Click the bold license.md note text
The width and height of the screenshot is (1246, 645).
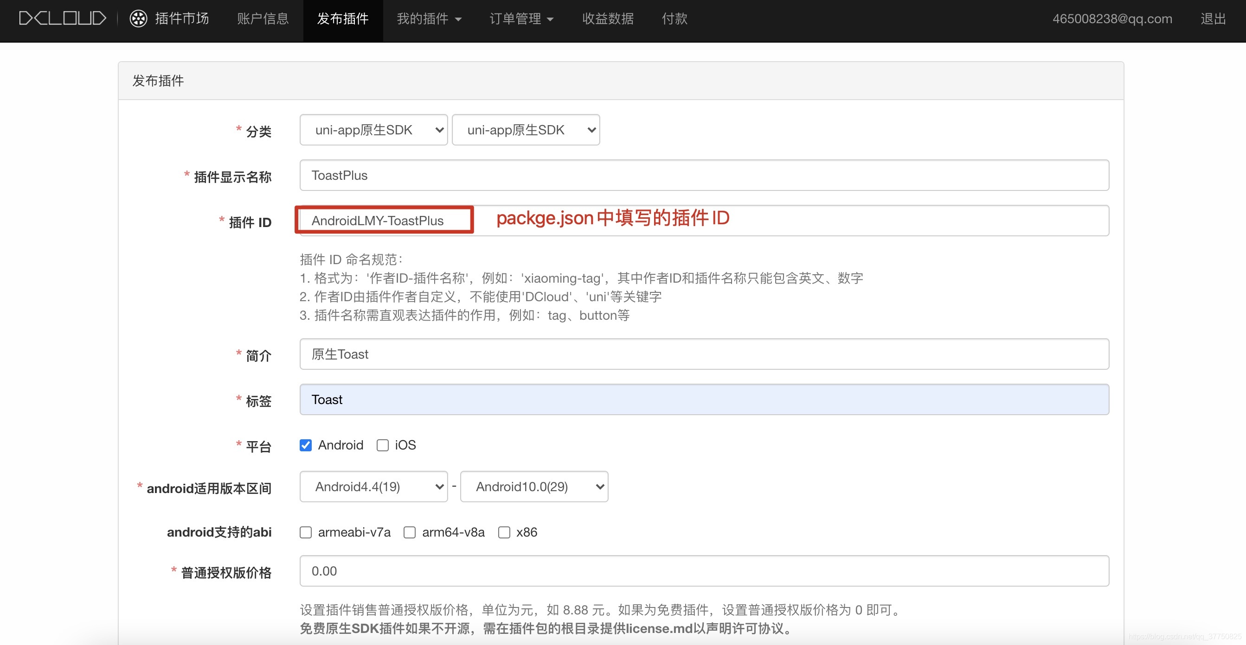pyautogui.click(x=546, y=629)
